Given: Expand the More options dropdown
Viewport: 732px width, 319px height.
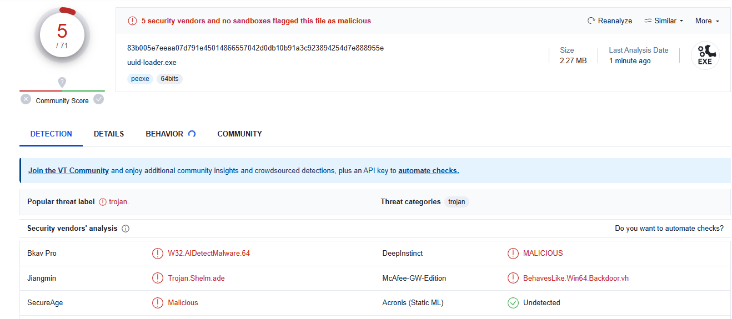Looking at the screenshot, I should pos(707,21).
